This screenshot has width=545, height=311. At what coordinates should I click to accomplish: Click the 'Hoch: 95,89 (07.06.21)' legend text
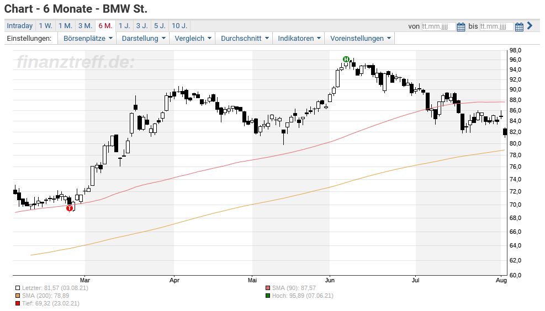303,296
